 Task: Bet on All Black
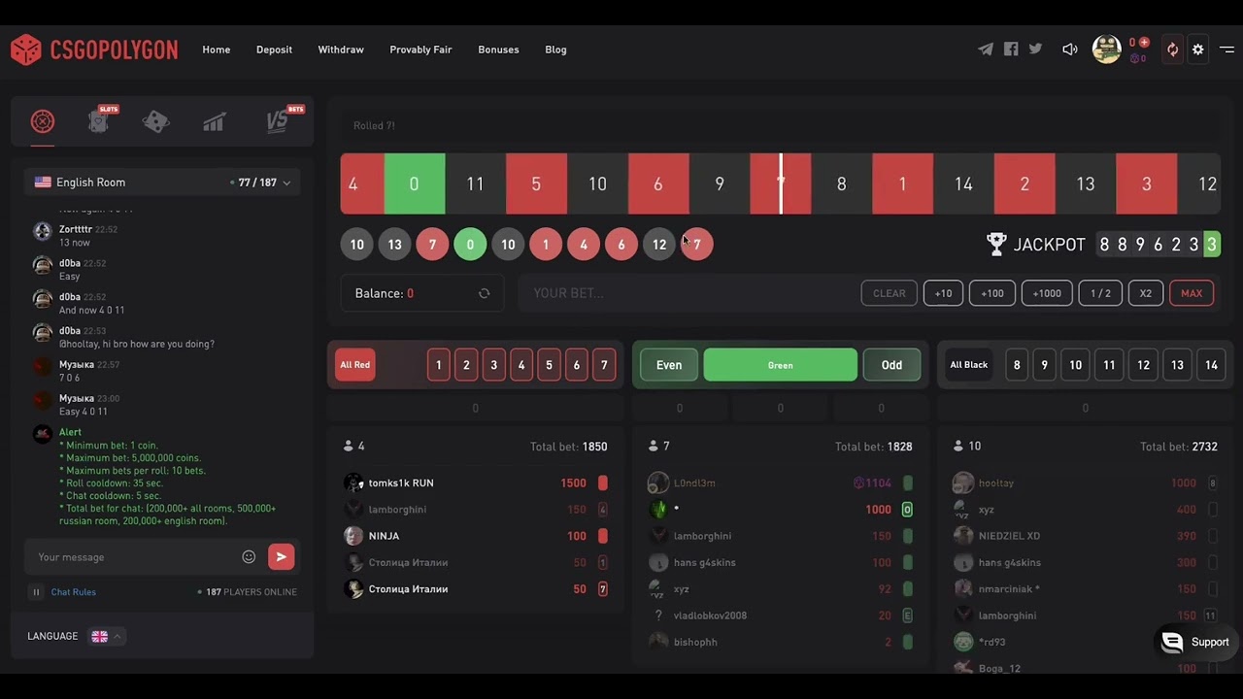[x=969, y=365]
